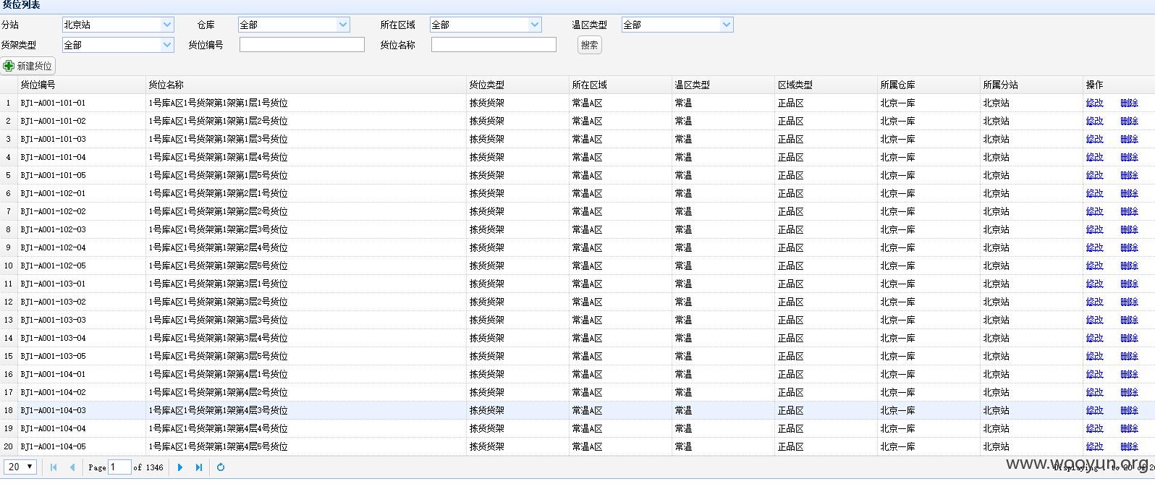Image resolution: width=1155 pixels, height=484 pixels.
Task: Go to previous page arrow
Action: (72, 467)
